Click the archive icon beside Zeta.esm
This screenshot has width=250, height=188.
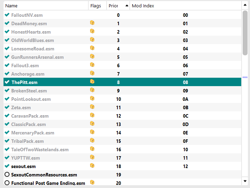[x=92, y=107]
